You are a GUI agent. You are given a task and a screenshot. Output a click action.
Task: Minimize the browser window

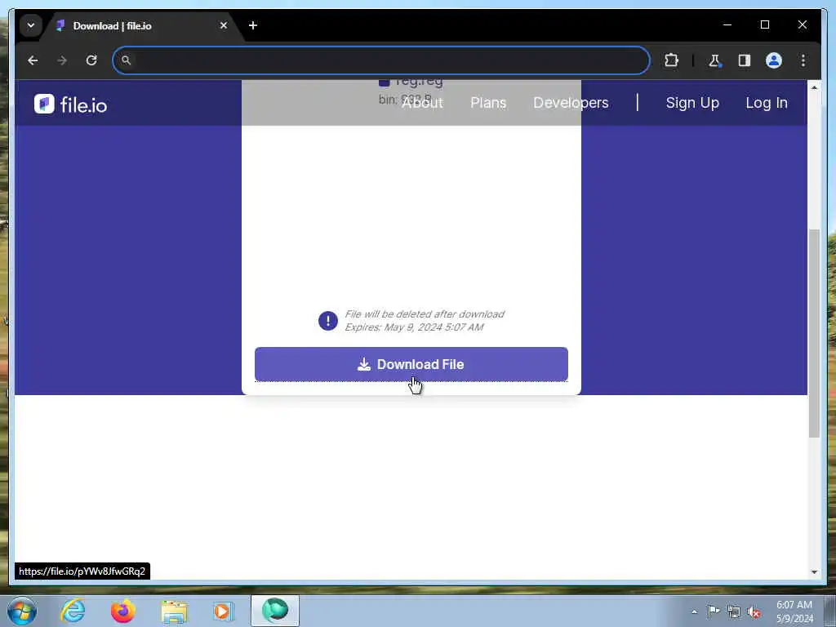tap(727, 24)
